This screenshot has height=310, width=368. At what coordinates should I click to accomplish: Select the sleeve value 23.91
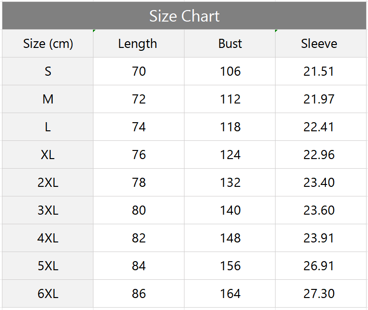321,238
